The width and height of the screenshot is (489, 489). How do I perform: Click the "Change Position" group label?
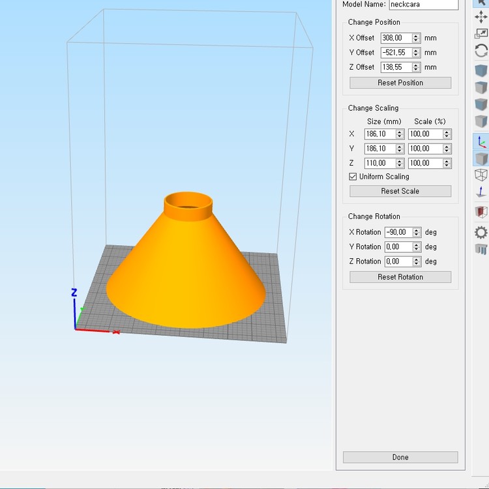click(374, 22)
